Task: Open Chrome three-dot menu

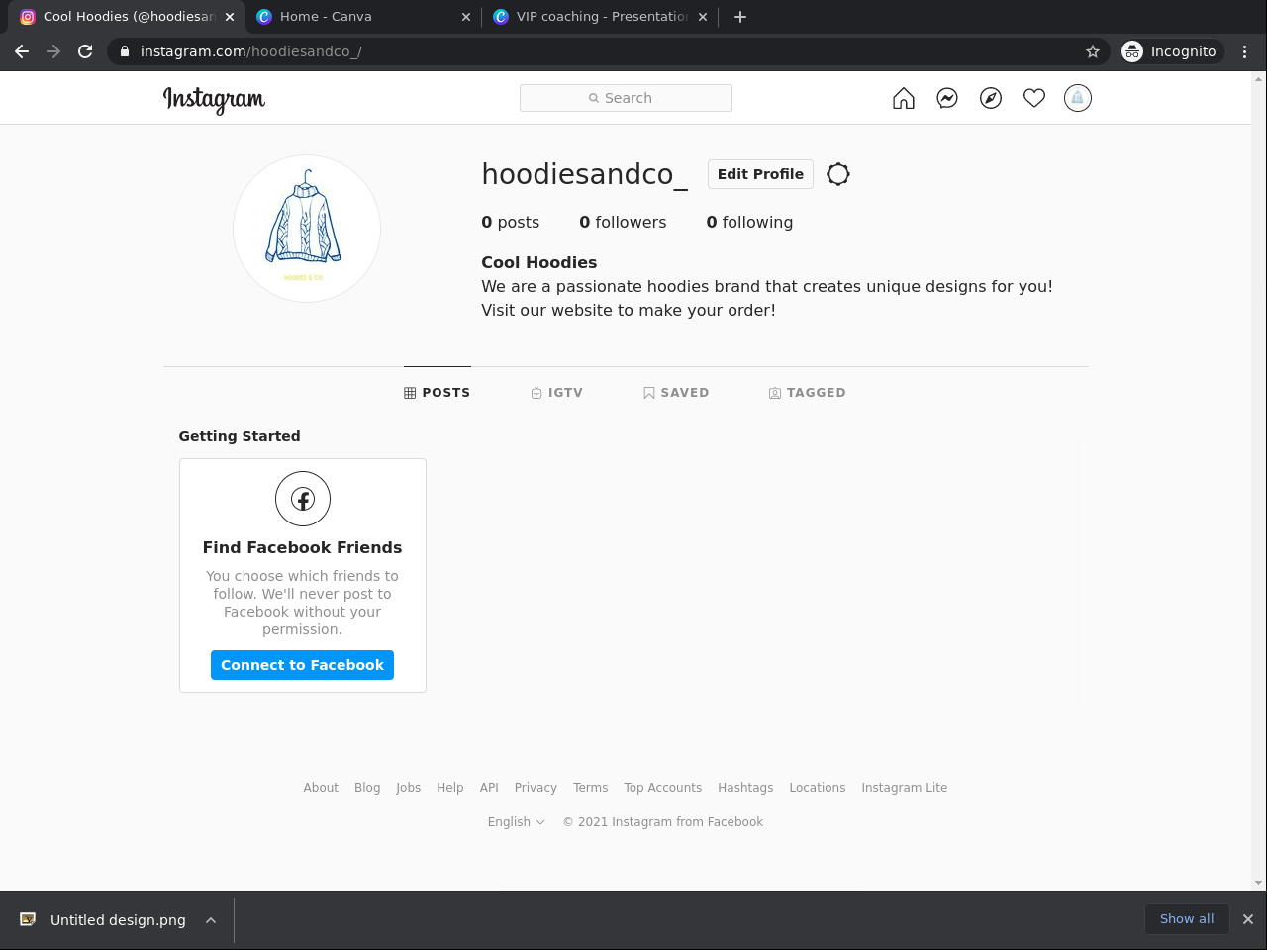Action: tap(1245, 51)
